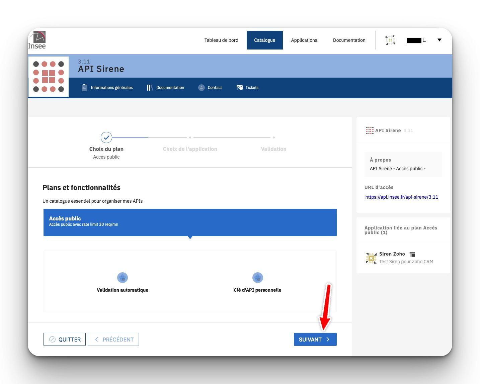Click the Contact person icon
This screenshot has width=480, height=384.
point(202,88)
